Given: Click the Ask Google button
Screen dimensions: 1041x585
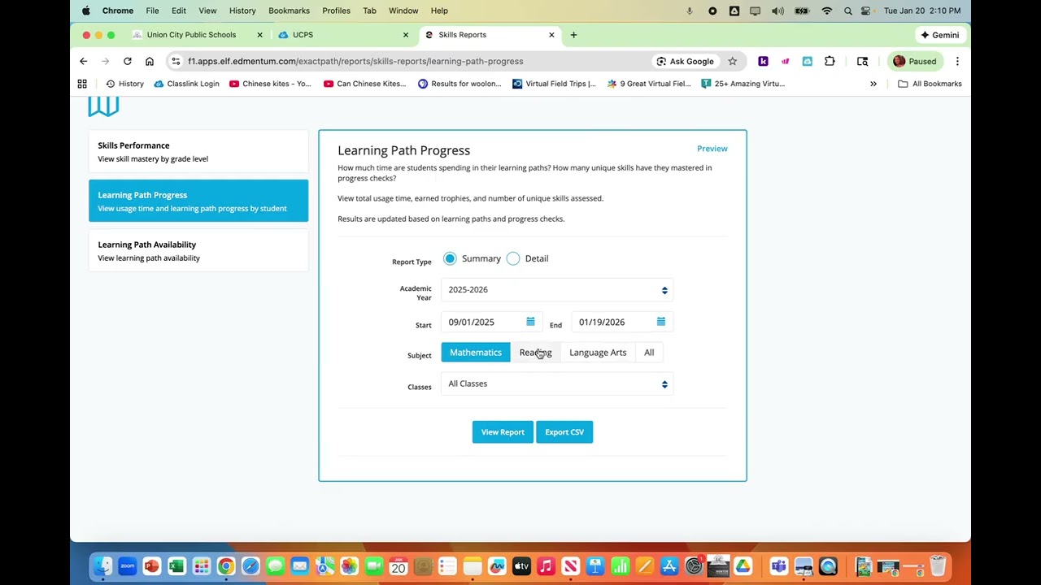Looking at the screenshot, I should (686, 61).
